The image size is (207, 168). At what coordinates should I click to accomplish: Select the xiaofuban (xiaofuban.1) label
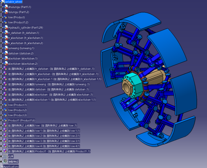23,58
